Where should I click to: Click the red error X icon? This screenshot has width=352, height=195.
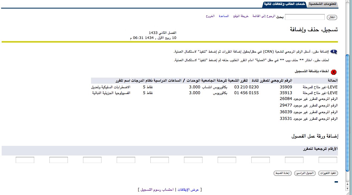tap(334, 72)
